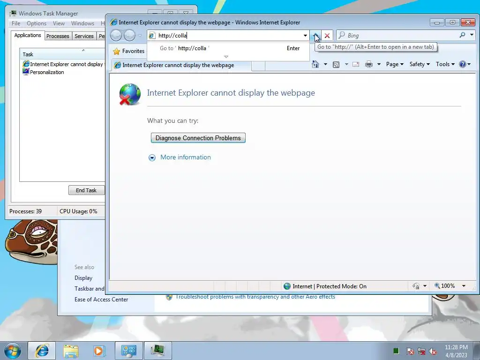The width and height of the screenshot is (480, 360).
Task: Switch to Task Manager Services tab
Action: (x=84, y=36)
